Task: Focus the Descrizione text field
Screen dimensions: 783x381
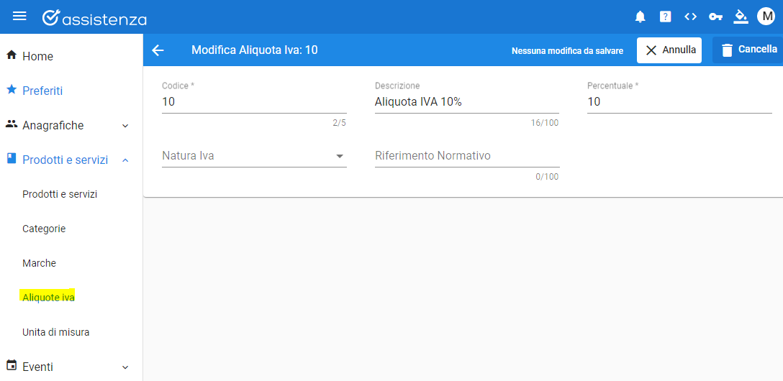Action: 467,102
